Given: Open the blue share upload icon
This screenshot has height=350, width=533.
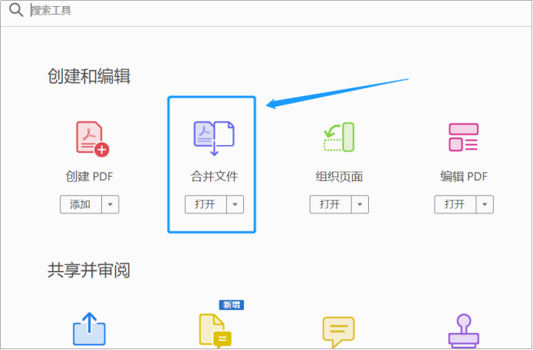Looking at the screenshot, I should (x=89, y=329).
